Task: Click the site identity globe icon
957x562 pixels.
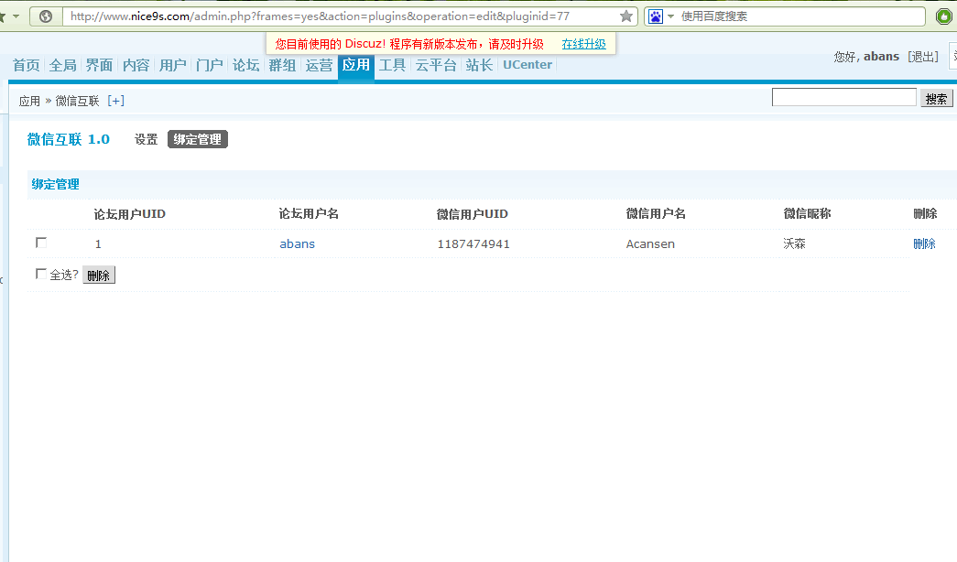Action: click(x=46, y=16)
